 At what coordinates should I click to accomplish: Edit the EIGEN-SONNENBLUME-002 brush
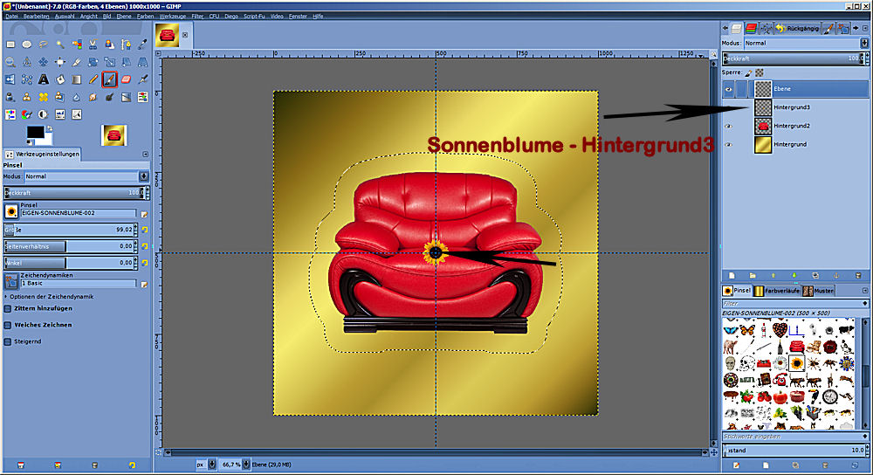144,215
